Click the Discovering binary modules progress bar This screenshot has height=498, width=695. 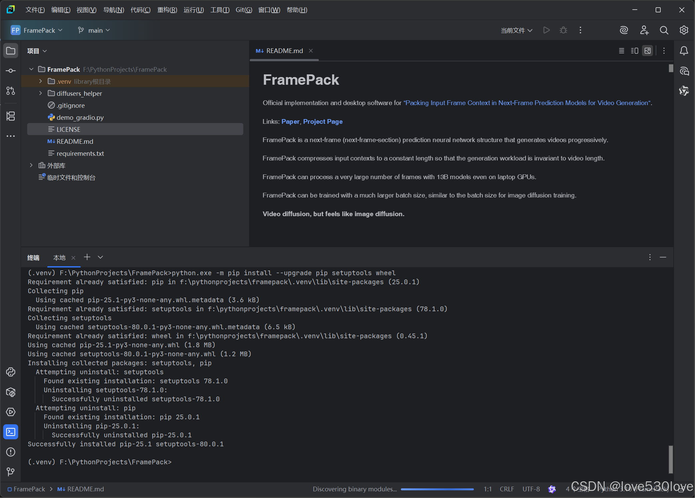pyautogui.click(x=437, y=489)
